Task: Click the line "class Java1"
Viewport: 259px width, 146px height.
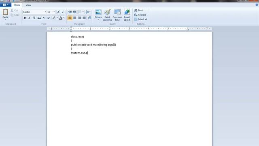Action: 78,36
